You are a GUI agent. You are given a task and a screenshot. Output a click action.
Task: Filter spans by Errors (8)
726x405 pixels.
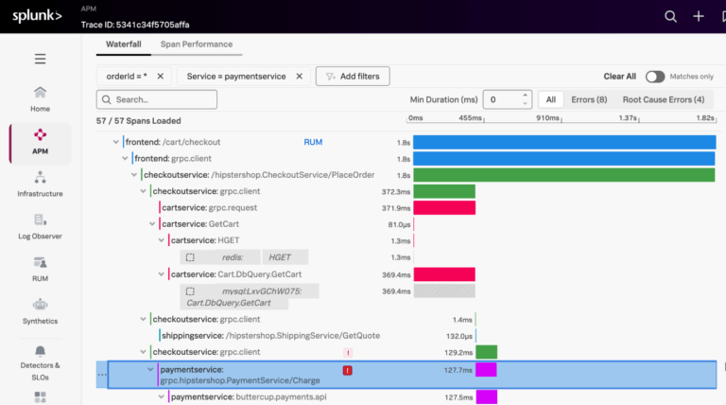click(589, 99)
